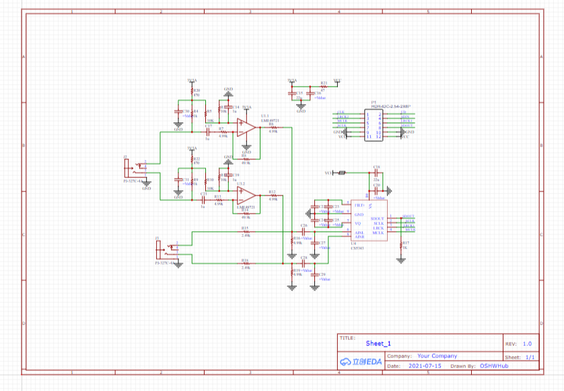Select resistor R17 1K
The height and width of the screenshot is (391, 564).
pyautogui.click(x=401, y=246)
